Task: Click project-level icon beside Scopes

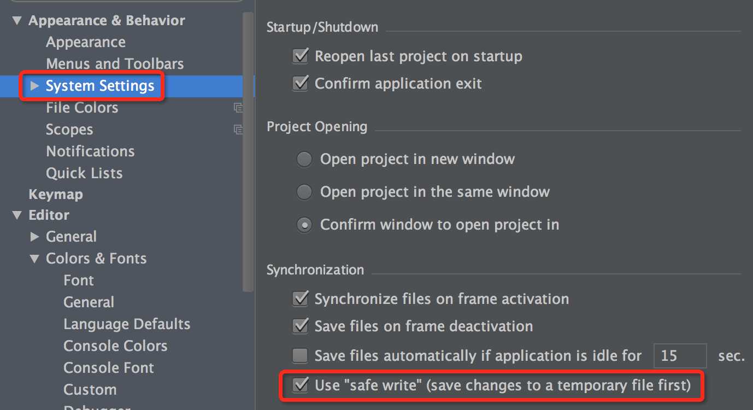Action: (x=238, y=130)
